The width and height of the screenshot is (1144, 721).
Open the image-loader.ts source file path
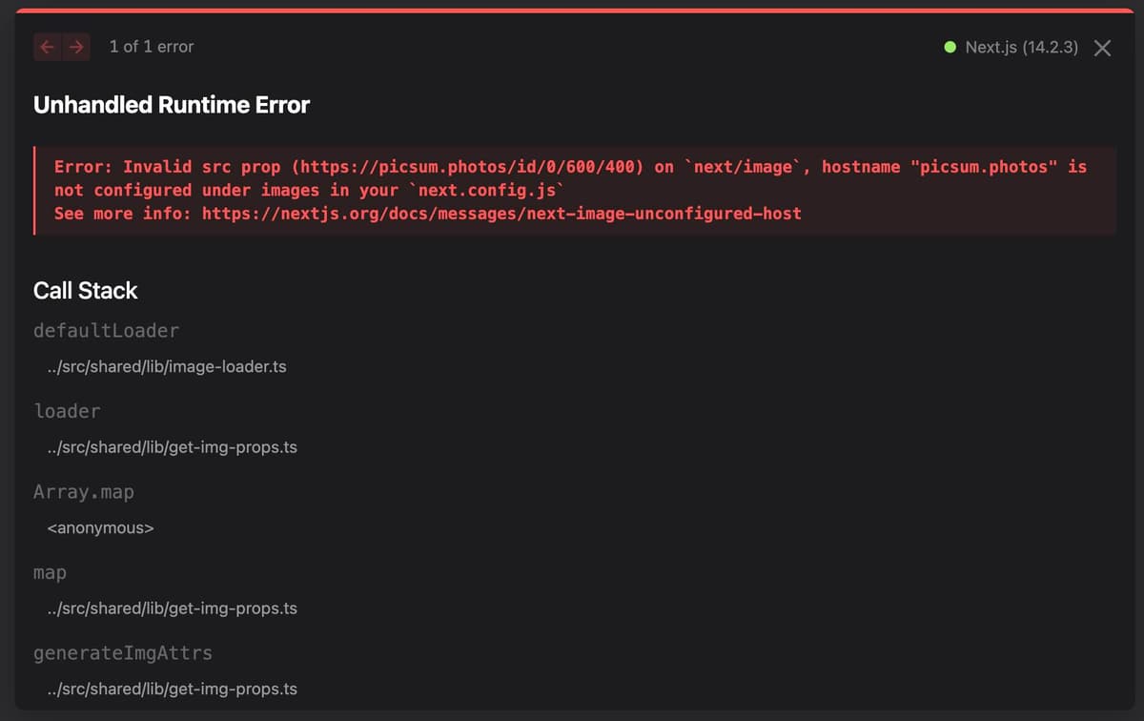(x=166, y=366)
